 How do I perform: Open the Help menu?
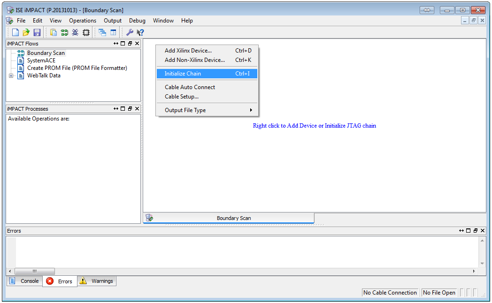pos(187,21)
